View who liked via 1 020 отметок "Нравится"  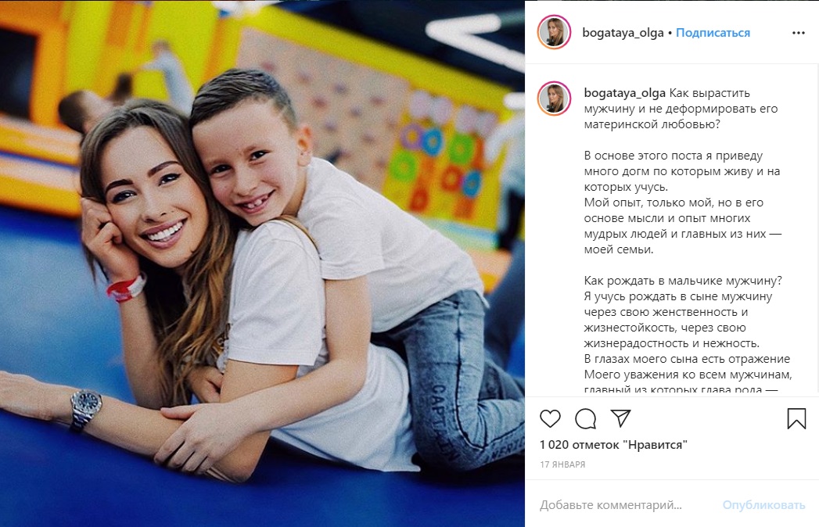(x=613, y=445)
